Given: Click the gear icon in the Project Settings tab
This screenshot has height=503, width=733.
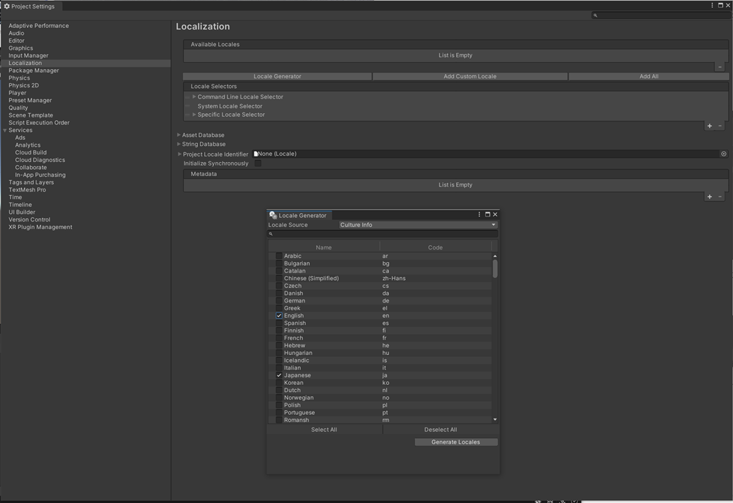Looking at the screenshot, I should (6, 6).
